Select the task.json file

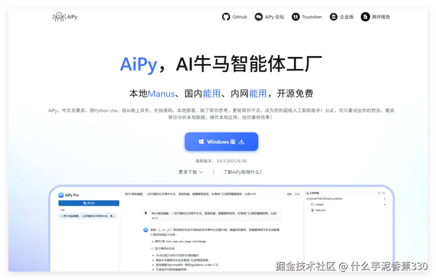319,210
